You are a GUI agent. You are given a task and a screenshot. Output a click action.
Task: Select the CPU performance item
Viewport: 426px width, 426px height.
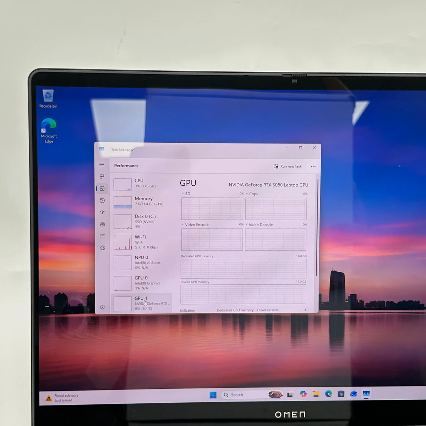[x=141, y=184]
